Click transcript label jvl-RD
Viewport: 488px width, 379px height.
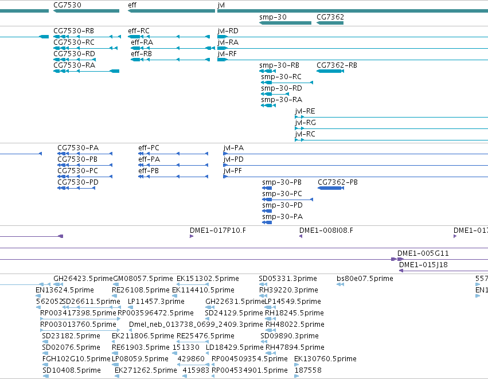click(228, 31)
